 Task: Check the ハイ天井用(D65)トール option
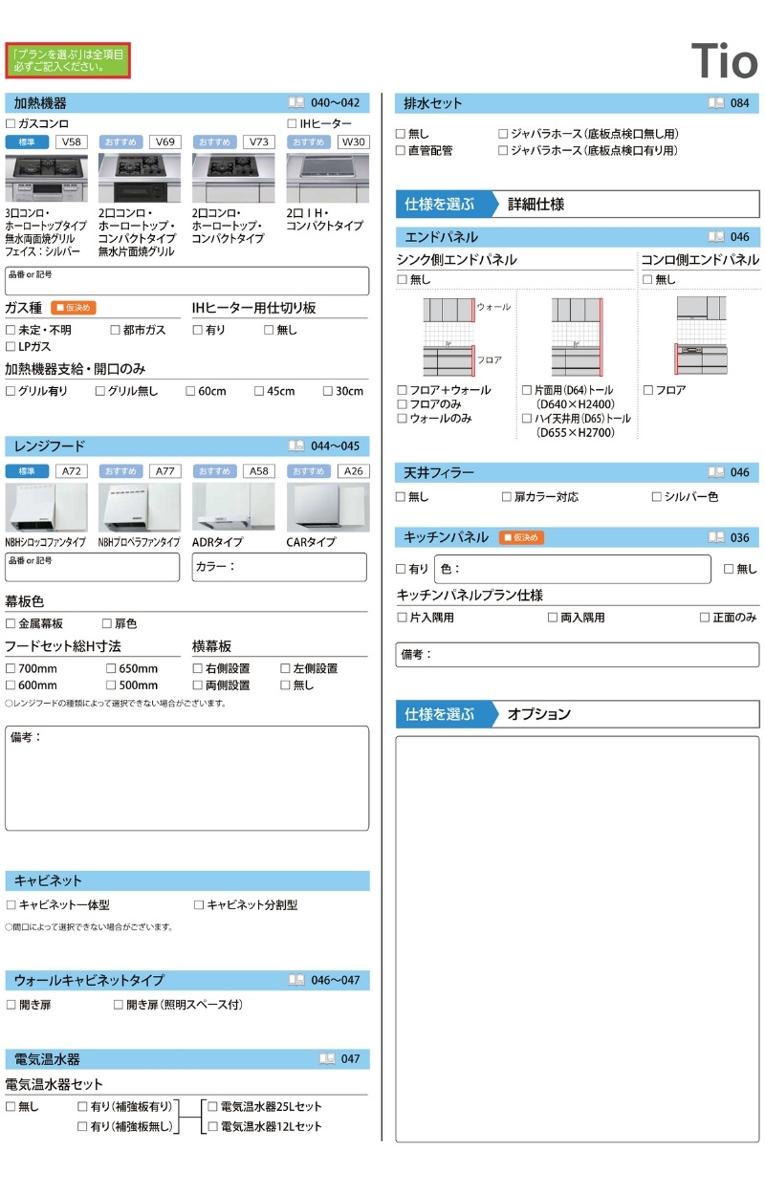pos(527,419)
